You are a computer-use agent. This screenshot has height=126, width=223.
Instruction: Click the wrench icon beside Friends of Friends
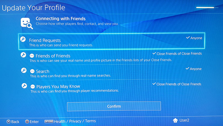tap(24, 55)
